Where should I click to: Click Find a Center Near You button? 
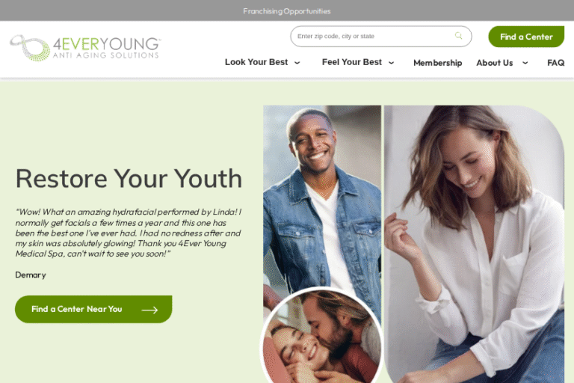93,310
